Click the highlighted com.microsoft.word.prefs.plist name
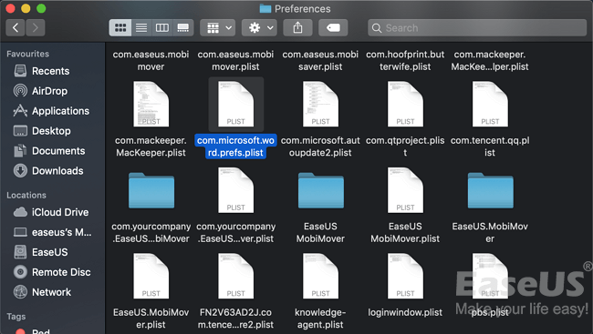 click(x=235, y=147)
